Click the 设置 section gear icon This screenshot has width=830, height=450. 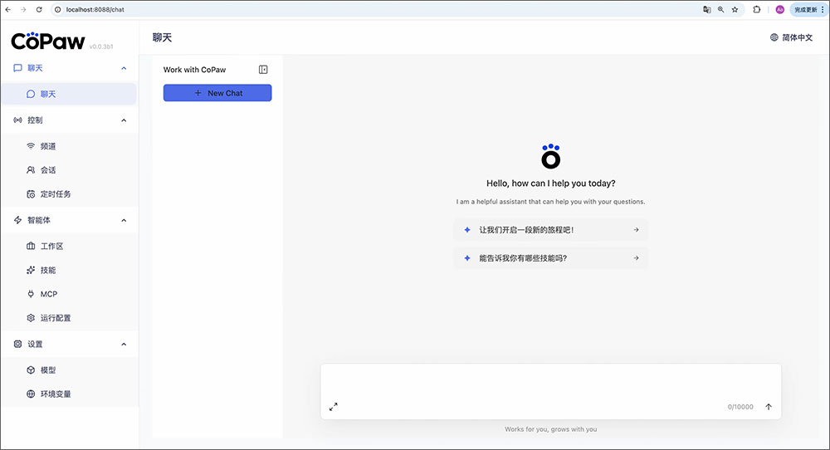(x=17, y=344)
